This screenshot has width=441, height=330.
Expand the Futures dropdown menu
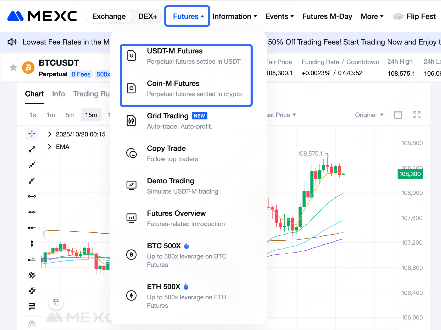(187, 16)
